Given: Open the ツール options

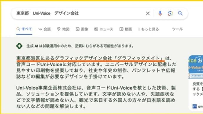Looking at the screenshot, I should coord(177,29).
